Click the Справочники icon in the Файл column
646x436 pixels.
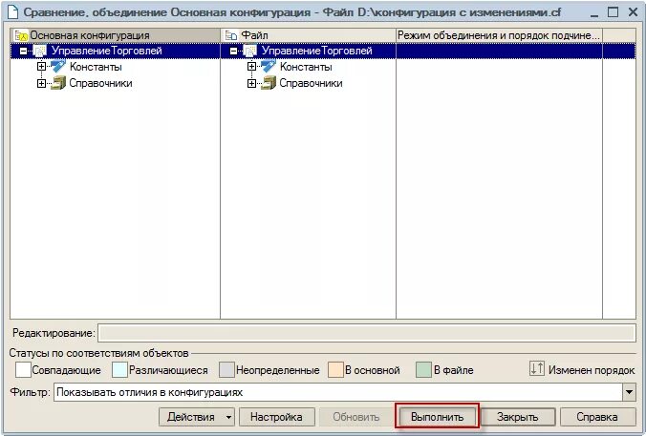tap(269, 83)
